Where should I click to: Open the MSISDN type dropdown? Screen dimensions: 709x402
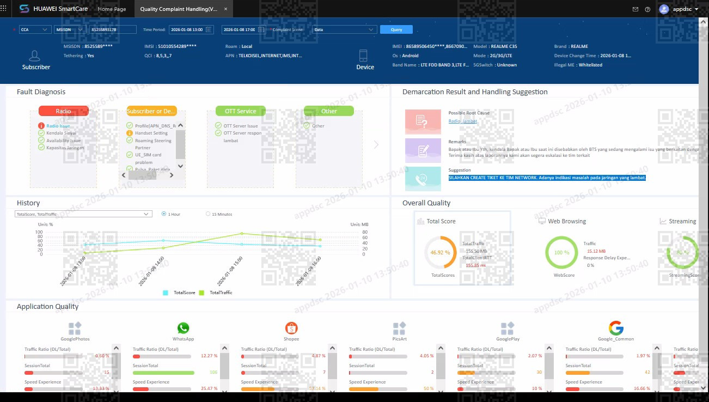click(x=70, y=29)
